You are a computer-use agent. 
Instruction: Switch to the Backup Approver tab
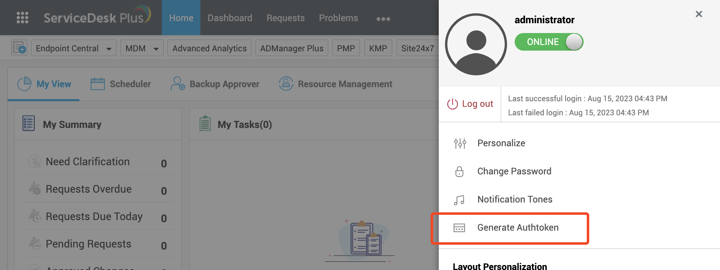point(215,84)
